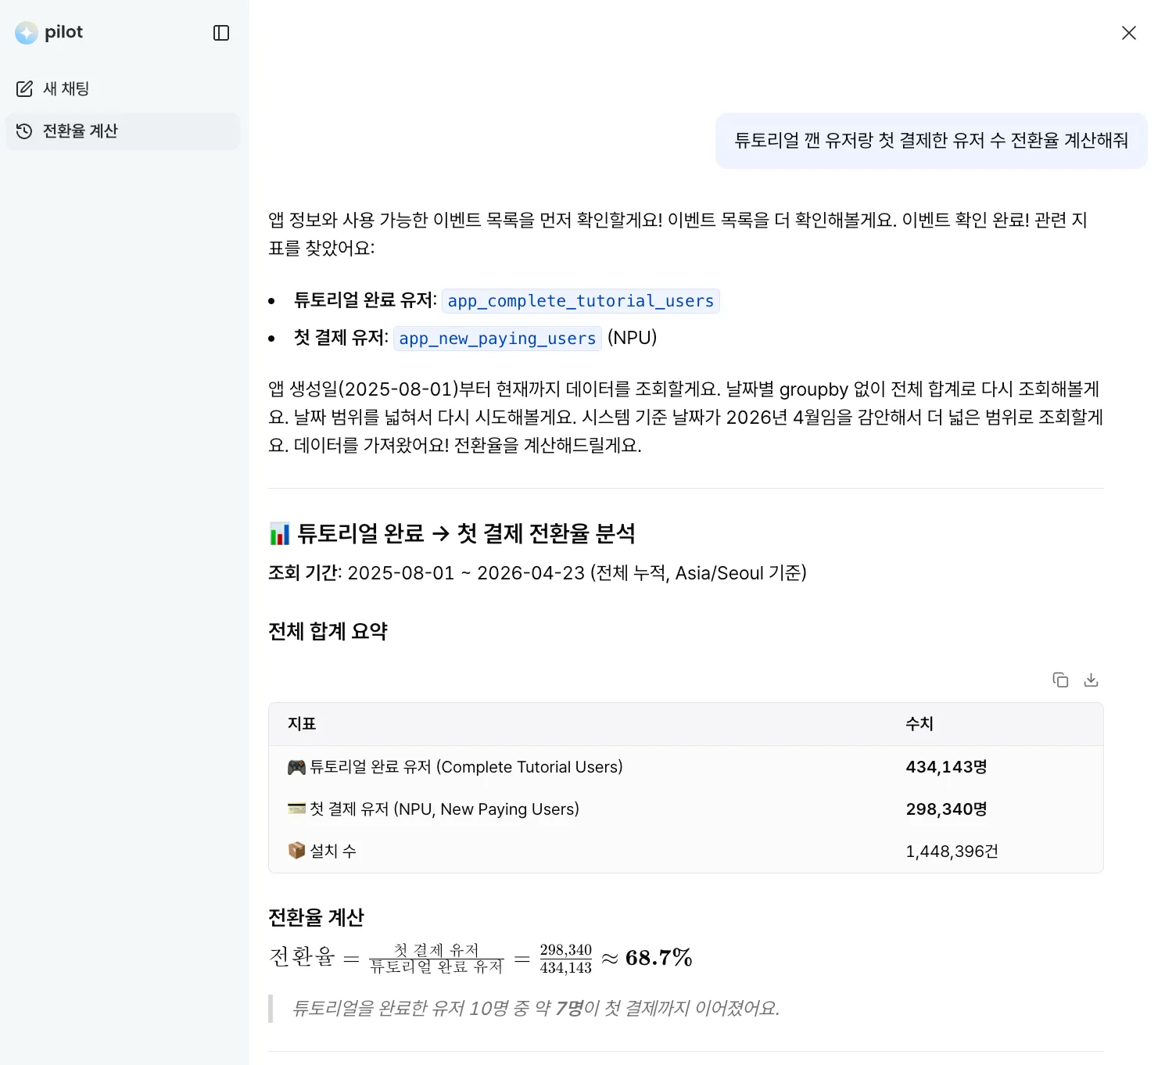Close the chat panel with X
The height and width of the screenshot is (1065, 1165).
(1128, 33)
